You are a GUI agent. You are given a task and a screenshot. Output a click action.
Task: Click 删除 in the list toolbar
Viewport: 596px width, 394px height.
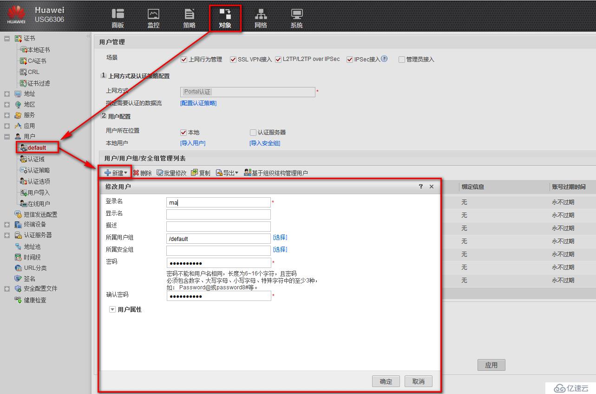click(x=143, y=173)
